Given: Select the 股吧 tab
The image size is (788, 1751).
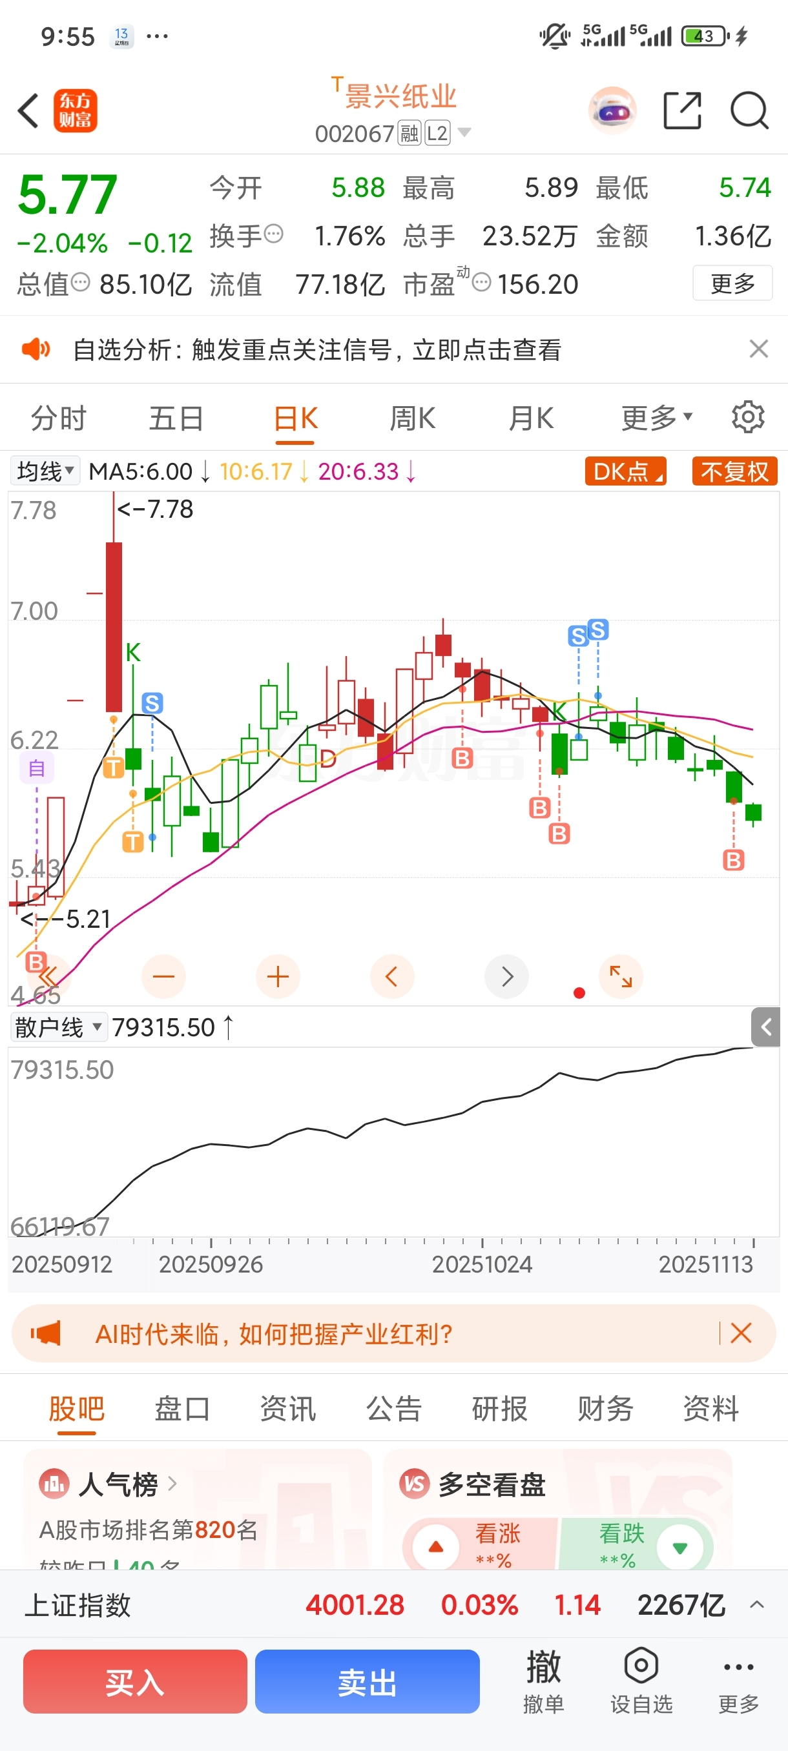Looking at the screenshot, I should (76, 1408).
